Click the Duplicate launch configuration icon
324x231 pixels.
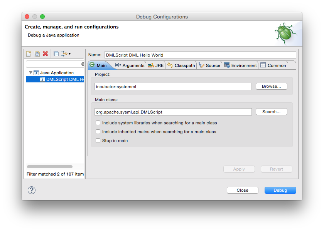tap(37, 54)
